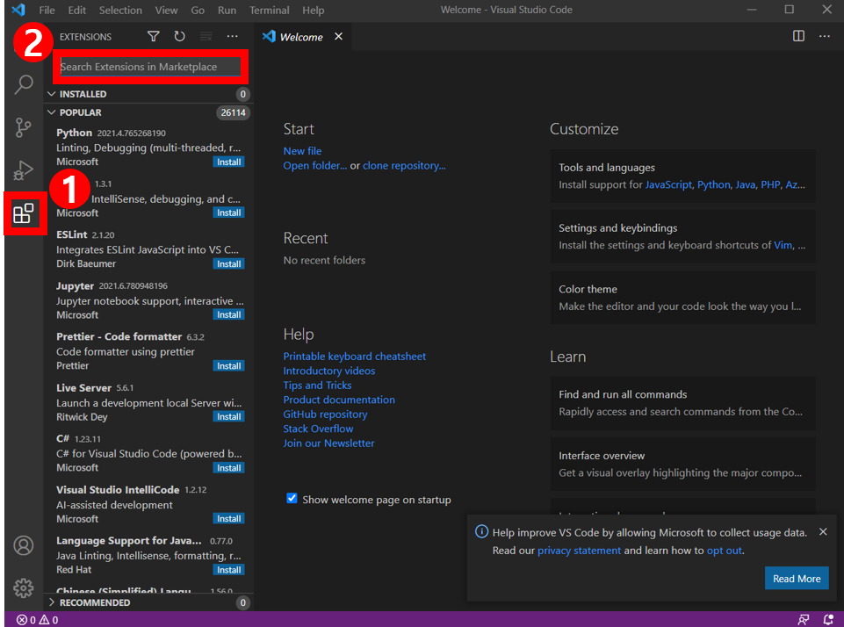Click the errors and warnings status indicator
The height and width of the screenshot is (627, 844).
click(x=37, y=620)
